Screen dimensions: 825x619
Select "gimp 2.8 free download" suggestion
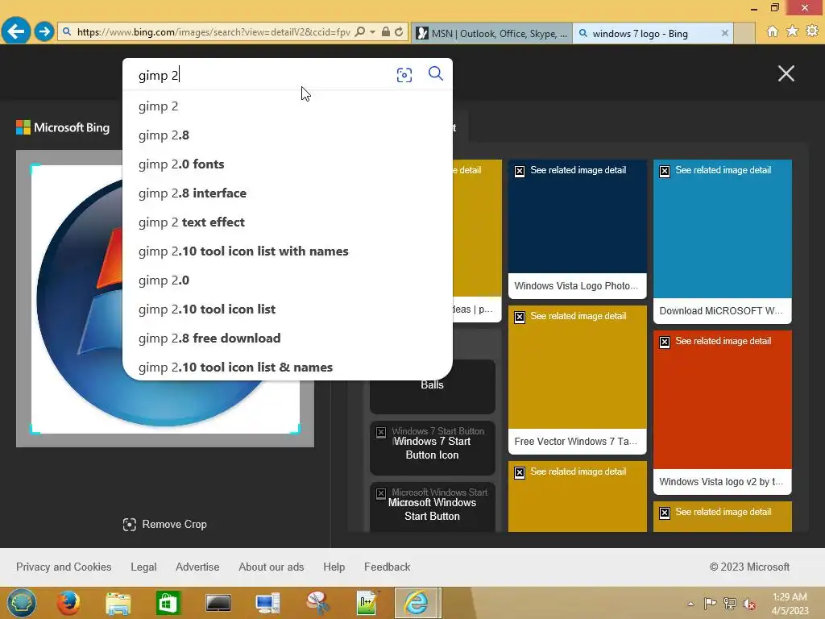[x=288, y=338]
